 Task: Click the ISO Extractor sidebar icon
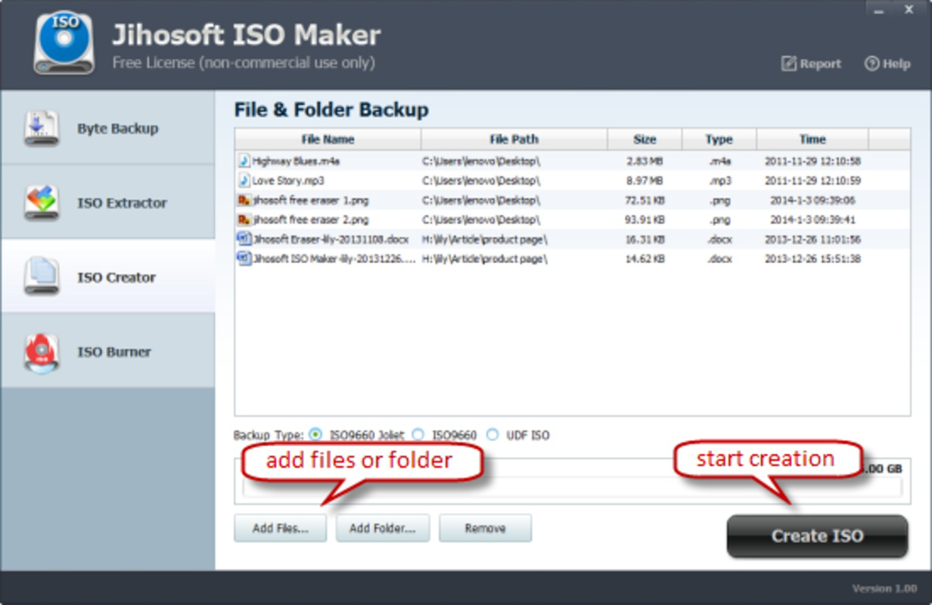[x=41, y=202]
